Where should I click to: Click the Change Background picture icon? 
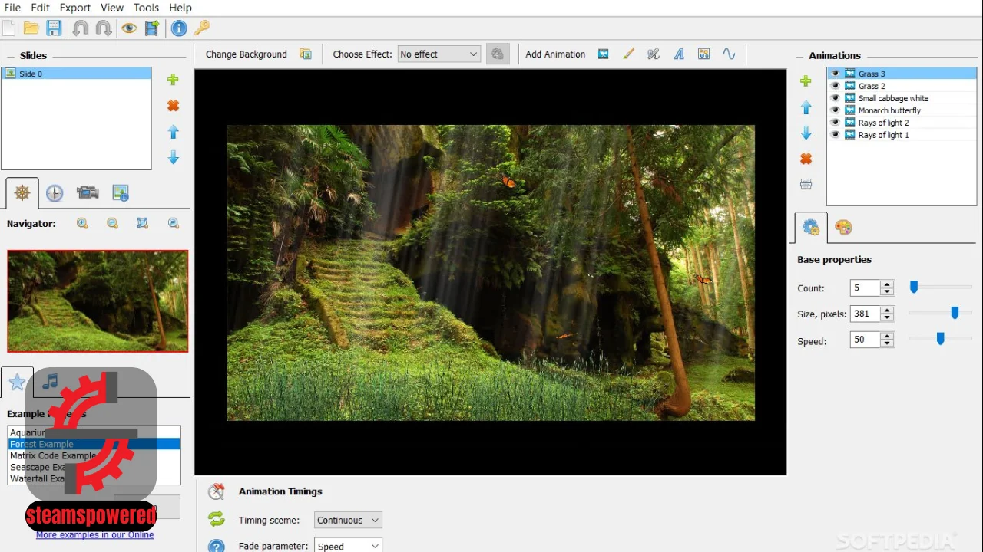(306, 54)
